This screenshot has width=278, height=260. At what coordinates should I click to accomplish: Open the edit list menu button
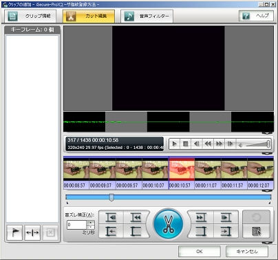coord(257,231)
